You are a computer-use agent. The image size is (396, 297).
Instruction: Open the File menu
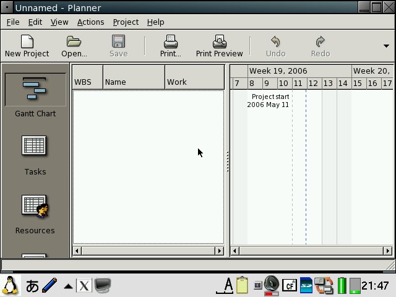(12, 22)
